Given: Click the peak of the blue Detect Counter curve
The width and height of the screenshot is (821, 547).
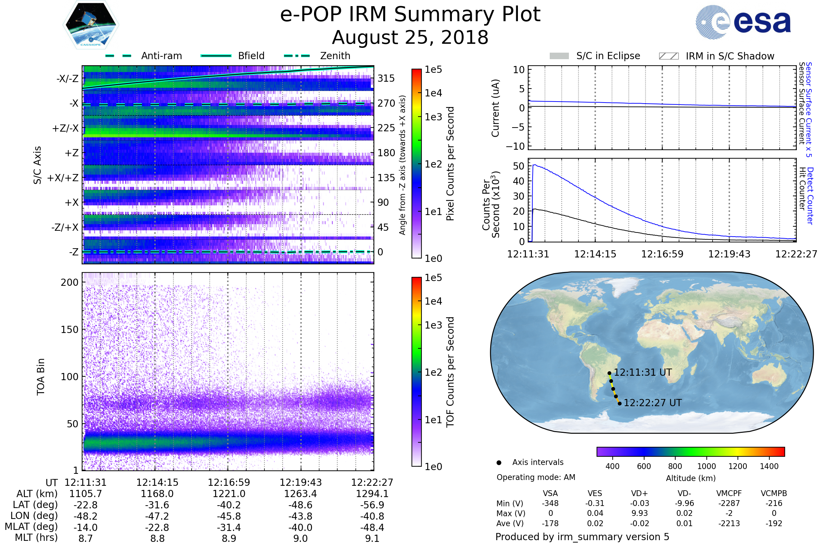Looking at the screenshot, I should coord(535,165).
